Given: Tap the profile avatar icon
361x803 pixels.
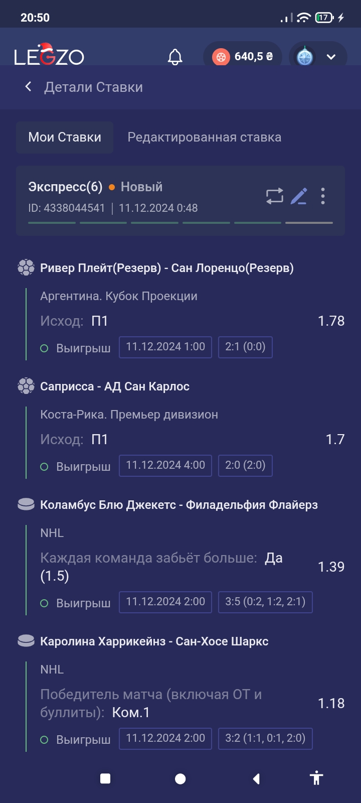Looking at the screenshot, I should [x=305, y=57].
